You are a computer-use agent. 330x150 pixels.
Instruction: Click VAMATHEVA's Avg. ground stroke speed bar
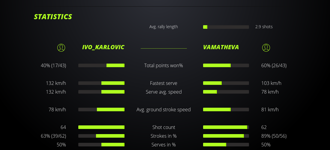point(226,109)
